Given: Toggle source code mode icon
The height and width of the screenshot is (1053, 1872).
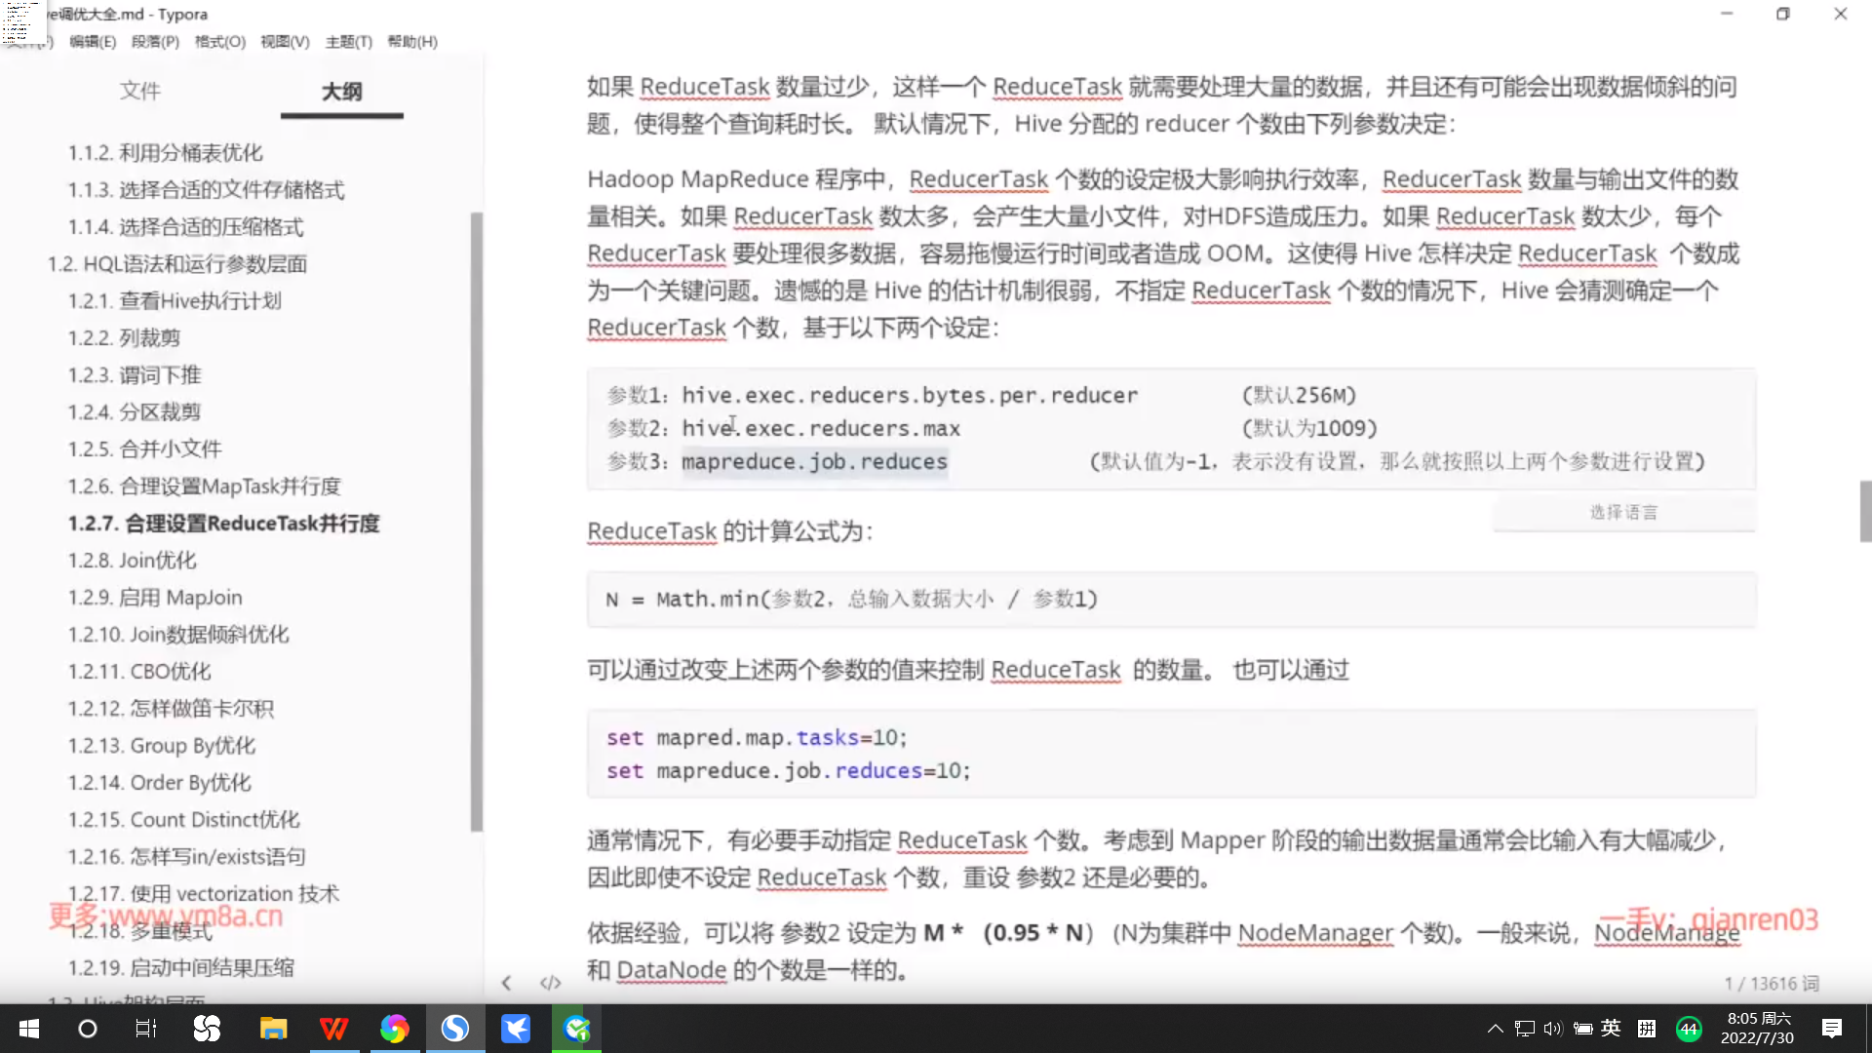Looking at the screenshot, I should click(551, 983).
